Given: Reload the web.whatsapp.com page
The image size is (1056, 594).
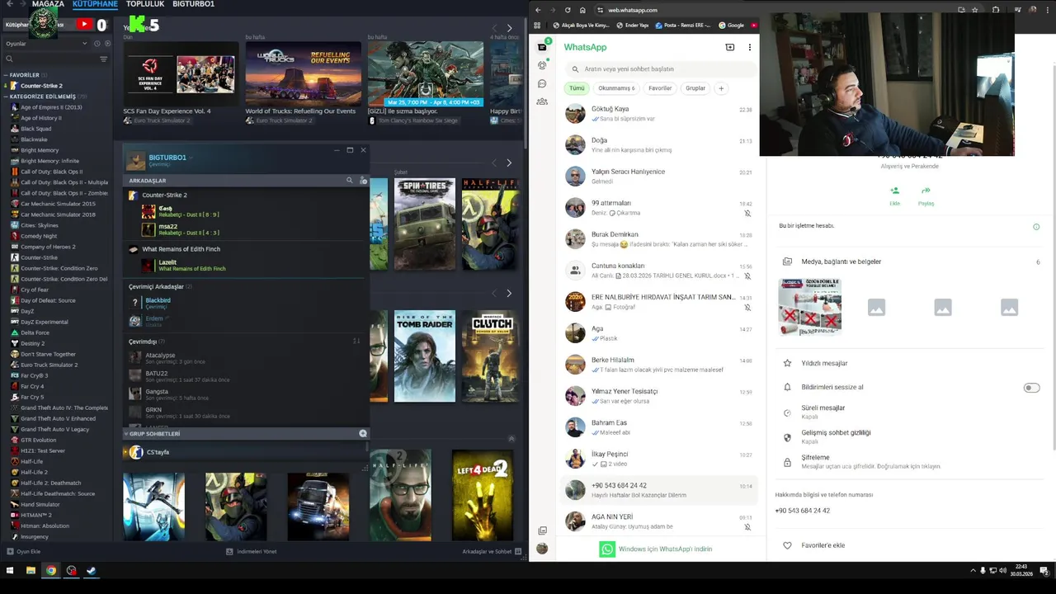Looking at the screenshot, I should pos(568,10).
